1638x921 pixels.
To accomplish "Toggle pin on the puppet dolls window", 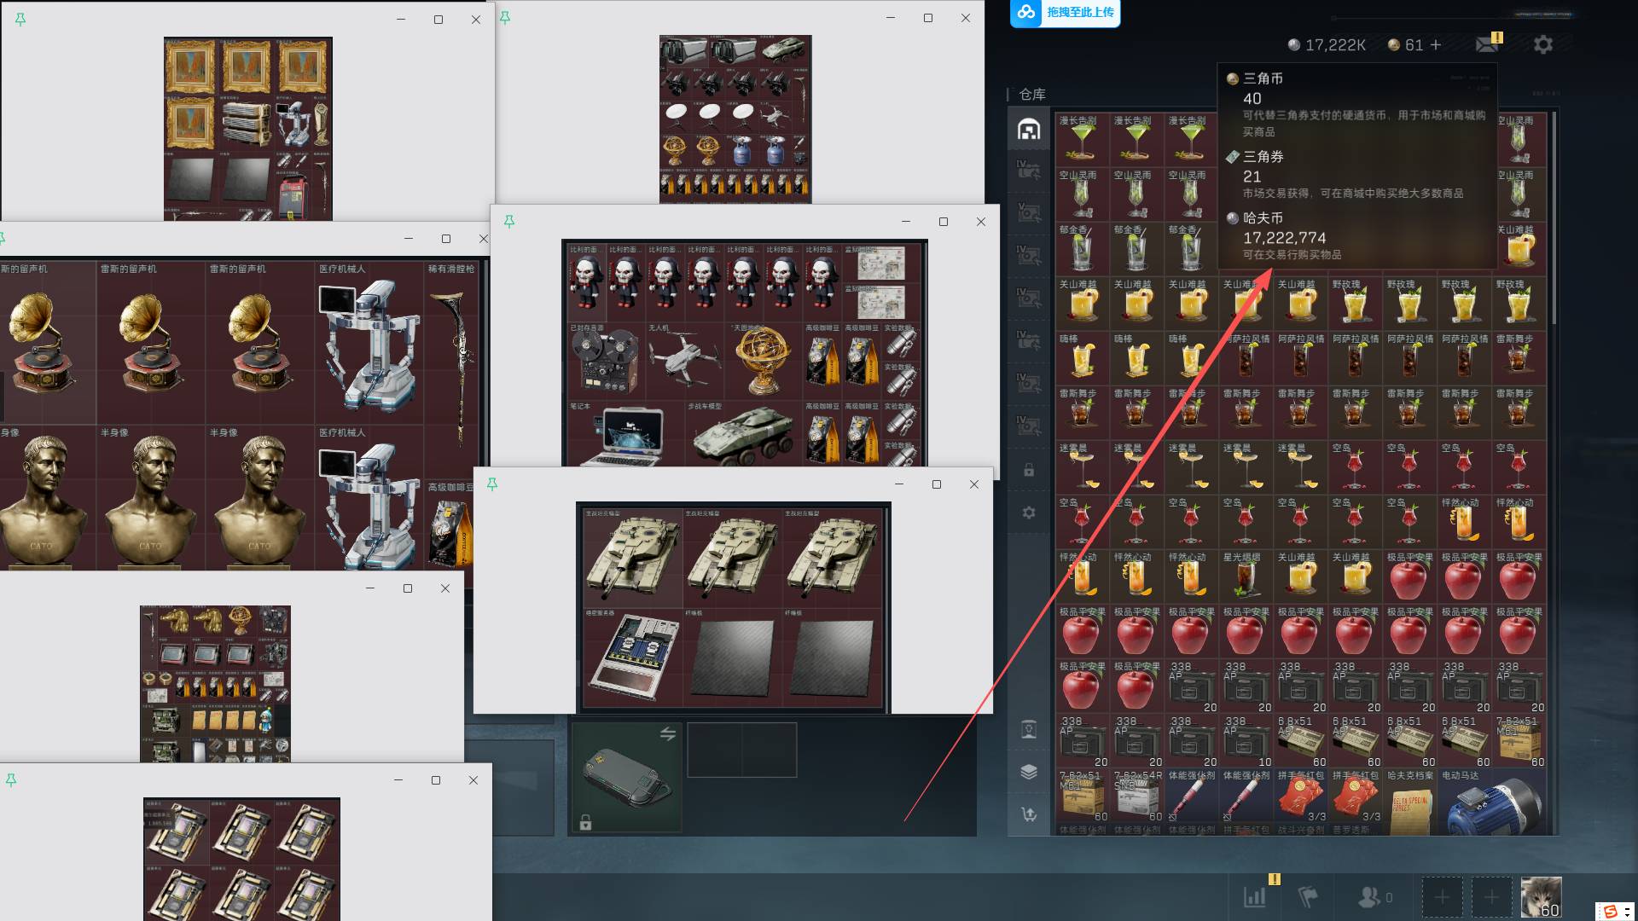I will [508, 222].
